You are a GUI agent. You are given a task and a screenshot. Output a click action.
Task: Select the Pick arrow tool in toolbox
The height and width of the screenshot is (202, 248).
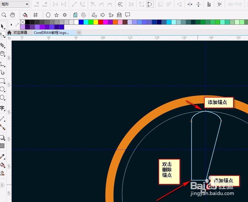(x=3, y=26)
